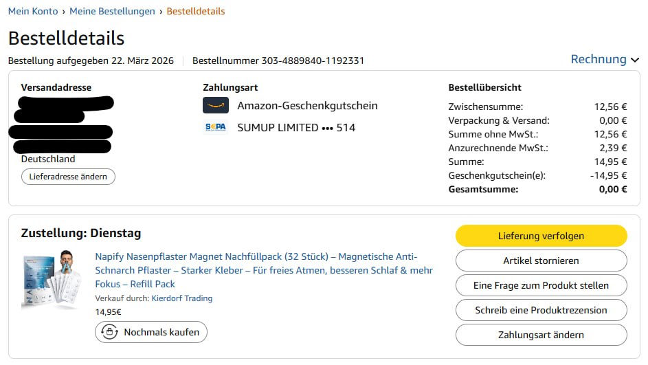Image resolution: width=648 pixels, height=365 pixels.
Task: Cancel the item via Artikel stornieren
Action: tap(541, 261)
